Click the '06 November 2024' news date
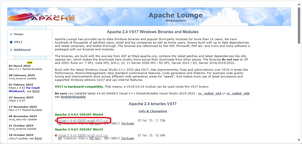This screenshot has width=302, height=144. click(x=23, y=116)
